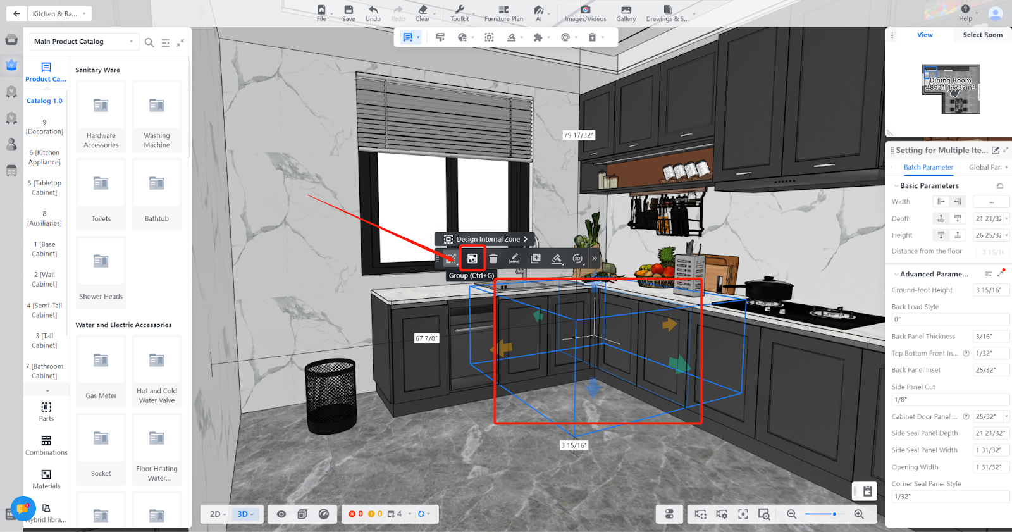Collapse the Basic Parameters section

click(x=896, y=186)
